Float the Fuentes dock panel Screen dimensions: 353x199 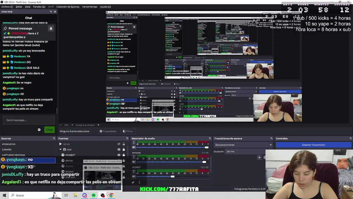coord(127,138)
